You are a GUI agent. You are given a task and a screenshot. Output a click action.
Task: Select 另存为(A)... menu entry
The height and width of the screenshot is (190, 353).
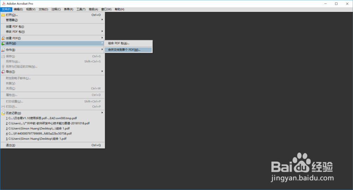click(x=53, y=61)
